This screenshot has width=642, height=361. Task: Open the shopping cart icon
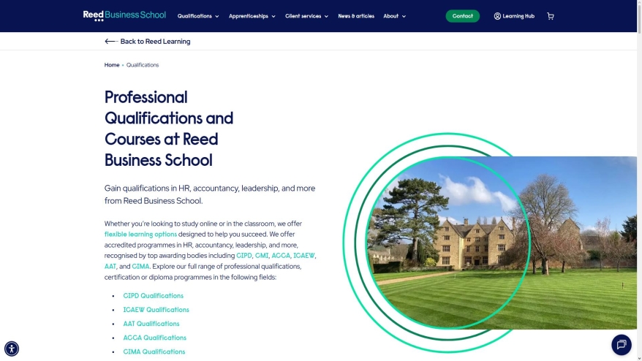coord(551,16)
